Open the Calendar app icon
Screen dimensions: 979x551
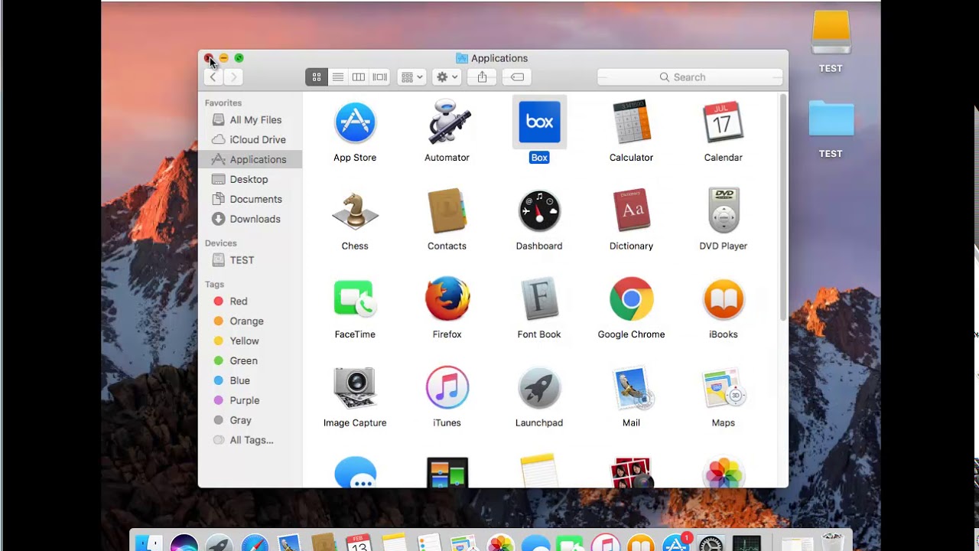[723, 122]
